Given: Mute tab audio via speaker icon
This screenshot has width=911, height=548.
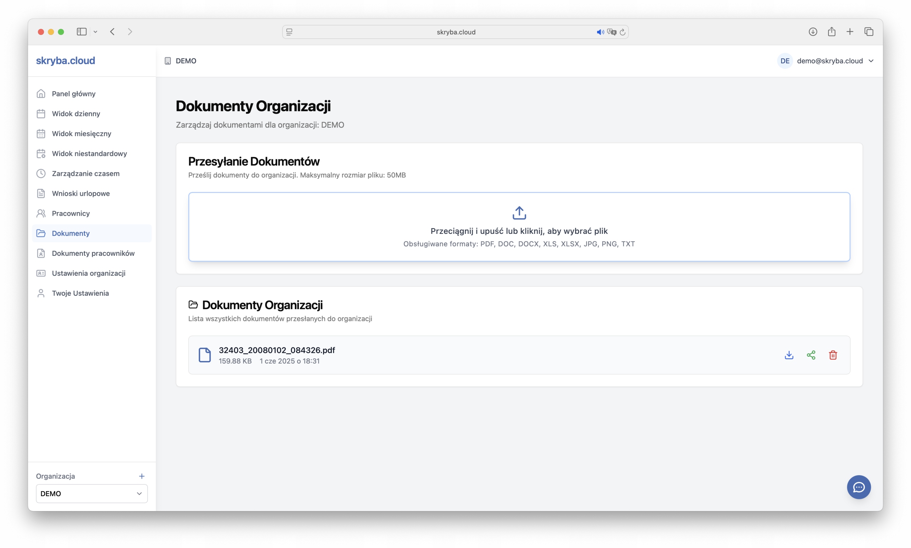Looking at the screenshot, I should click(x=600, y=32).
